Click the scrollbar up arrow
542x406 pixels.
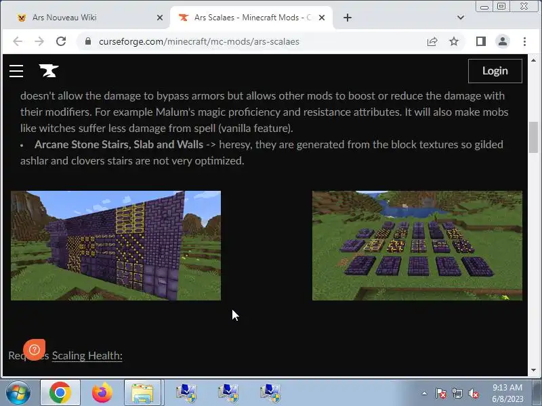533,60
